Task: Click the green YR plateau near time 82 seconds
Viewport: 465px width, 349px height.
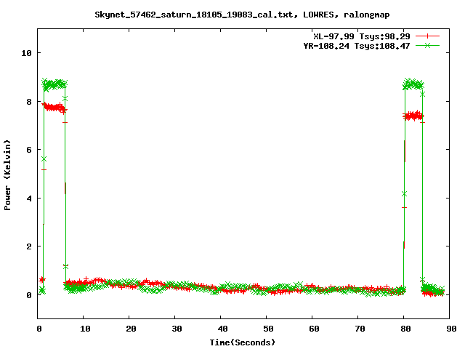Action: [x=413, y=85]
